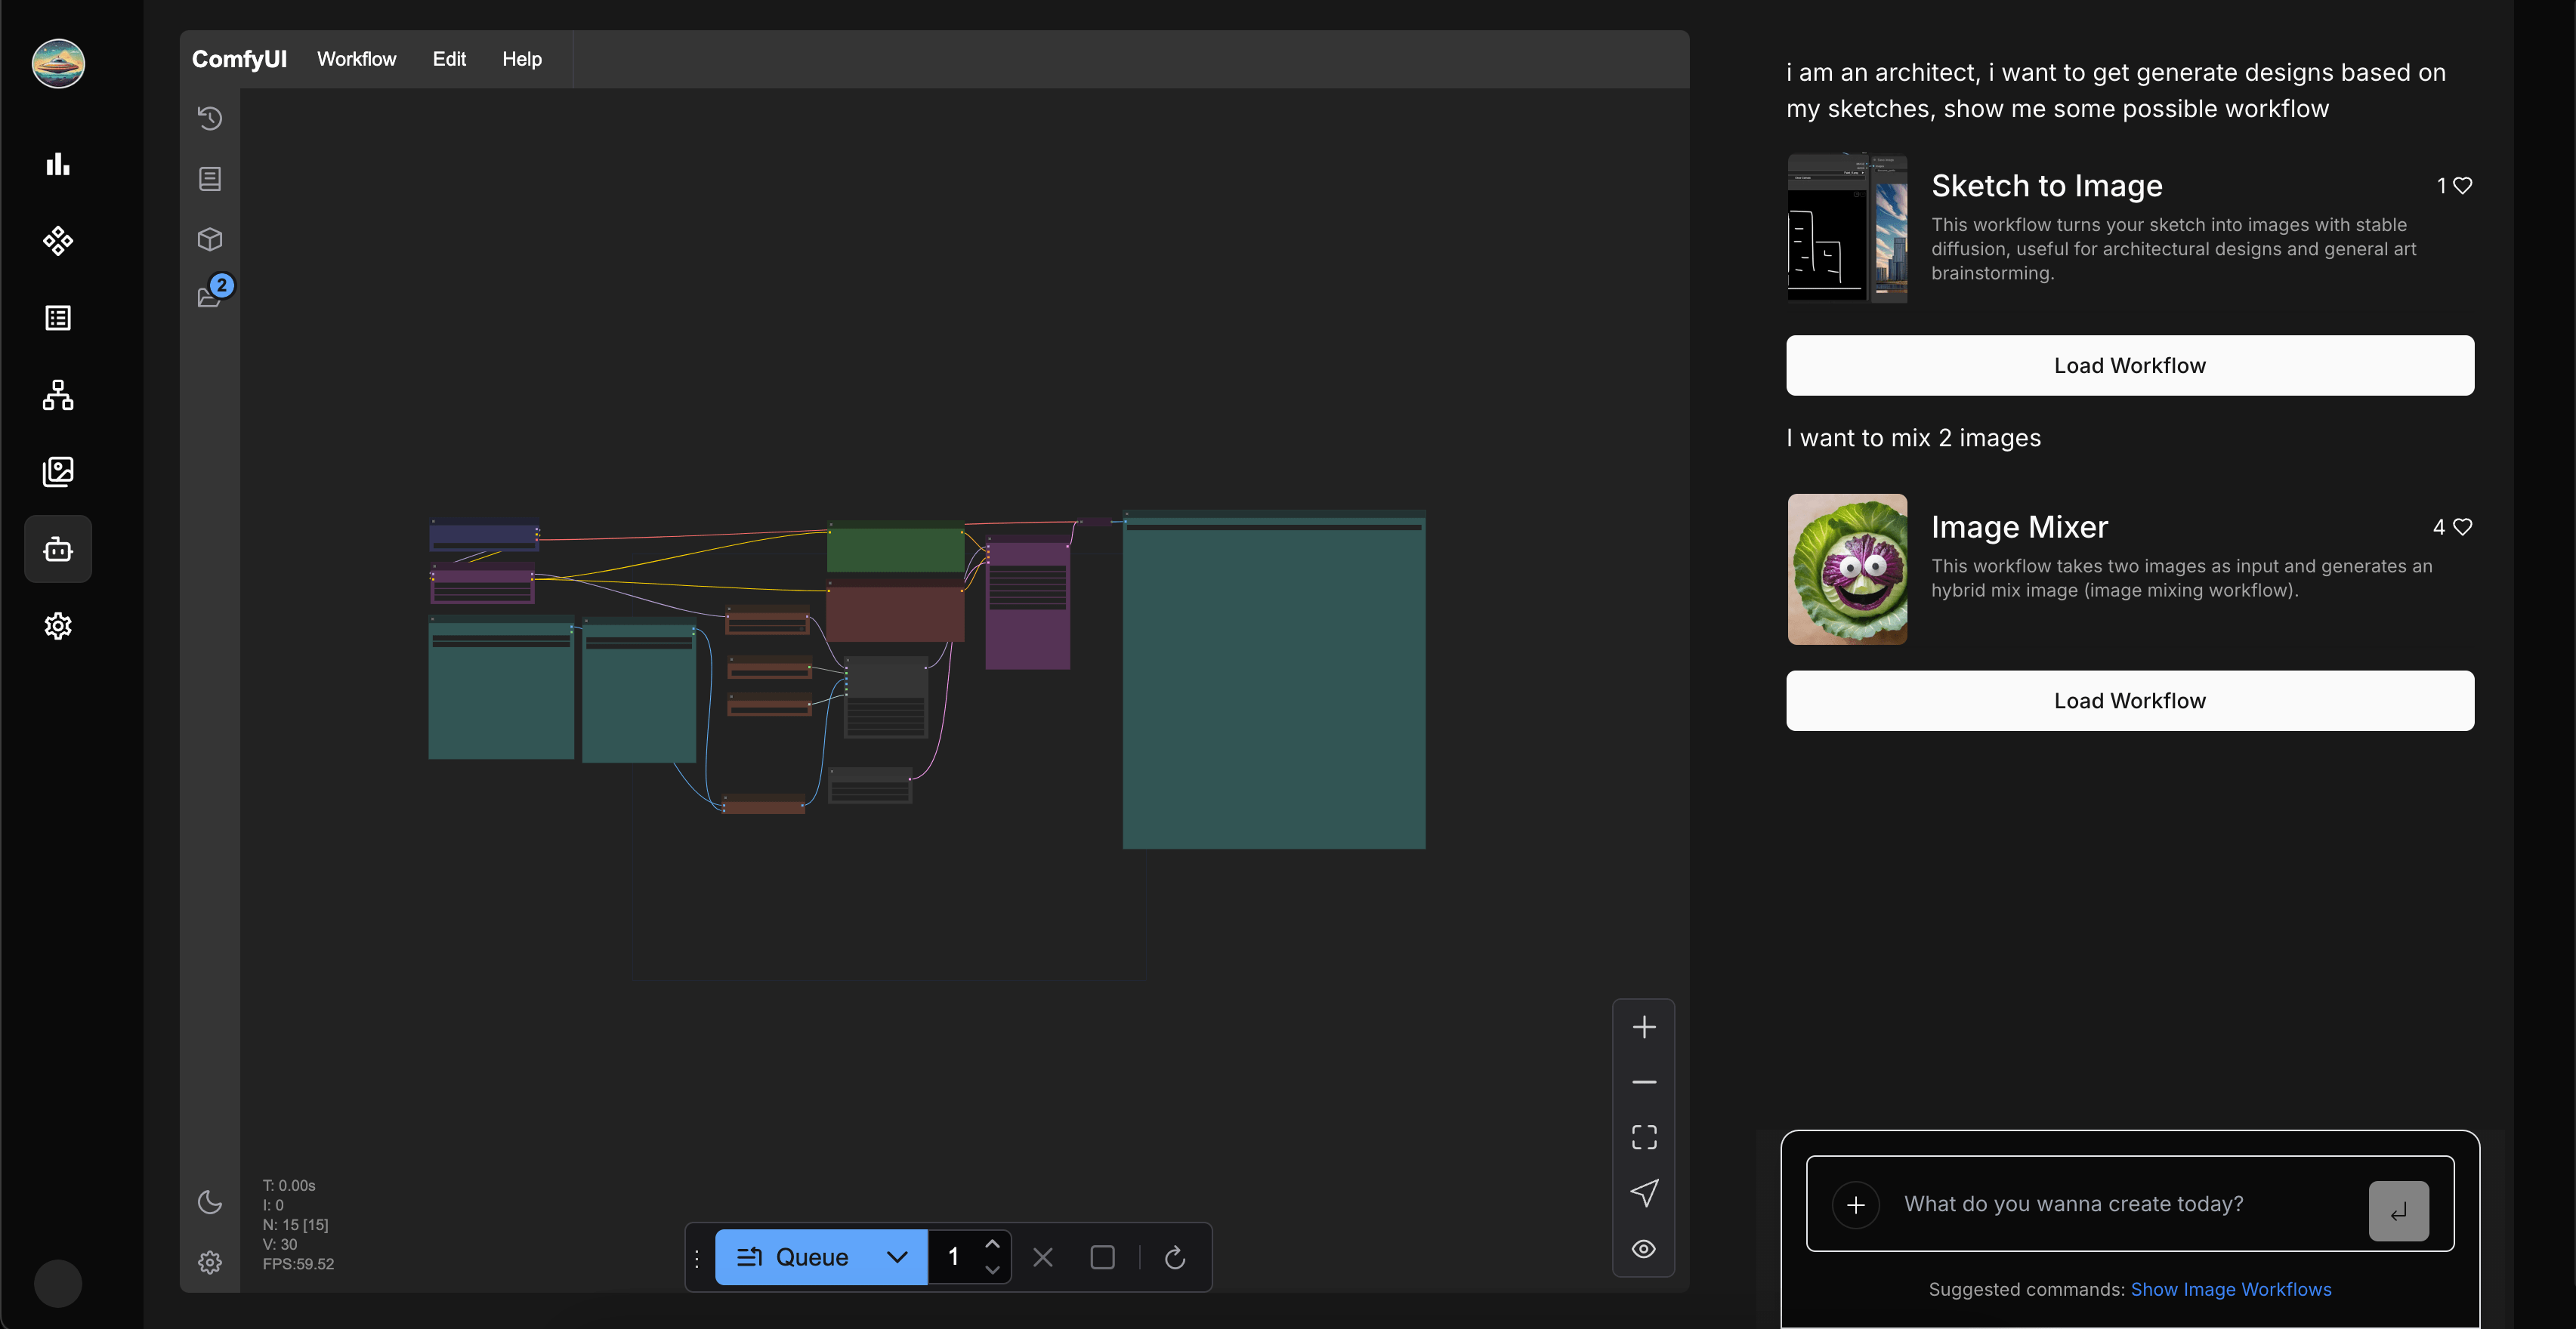Screen dimensions: 2576x1329
Task: Click the refresh node definitions icon
Action: [1174, 1257]
